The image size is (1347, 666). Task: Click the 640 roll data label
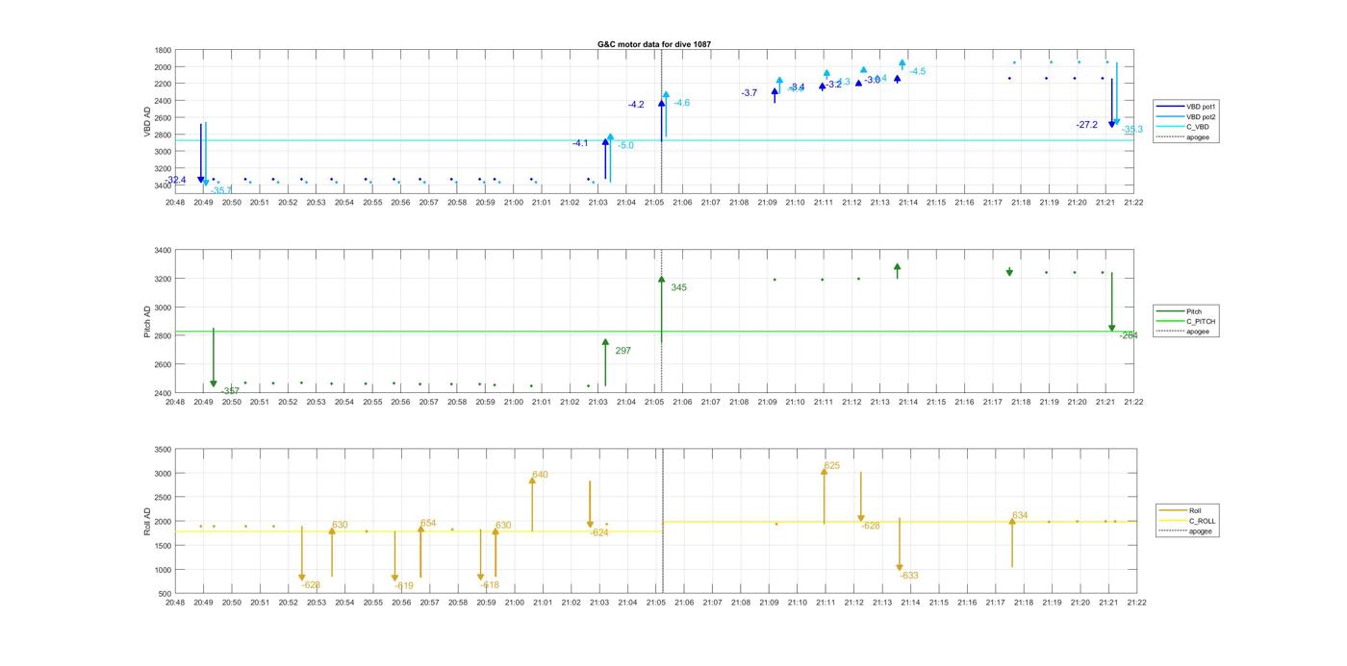pos(540,475)
